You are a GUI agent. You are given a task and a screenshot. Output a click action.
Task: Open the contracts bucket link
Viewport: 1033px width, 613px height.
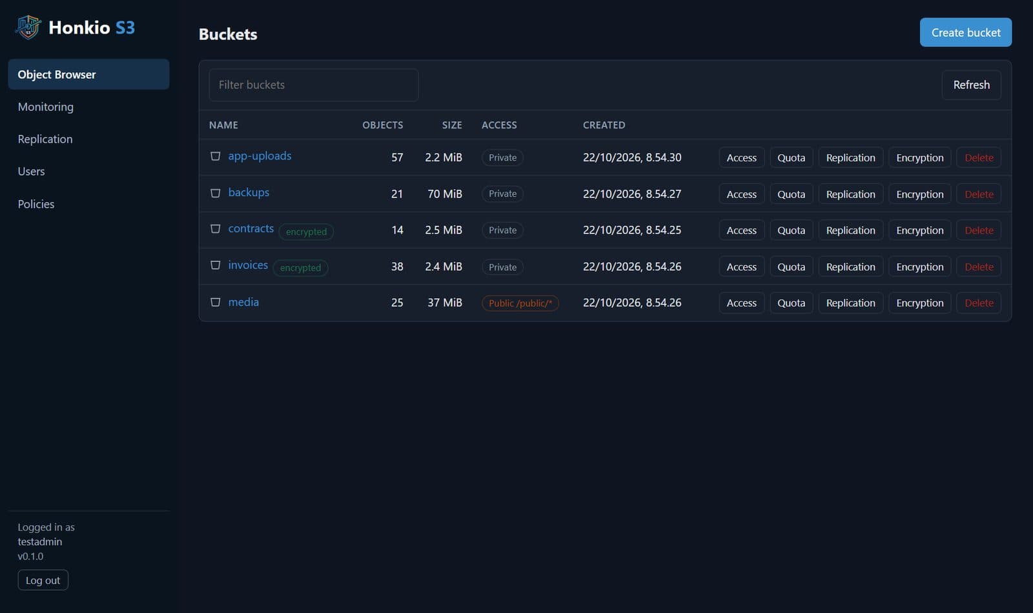[x=251, y=229]
